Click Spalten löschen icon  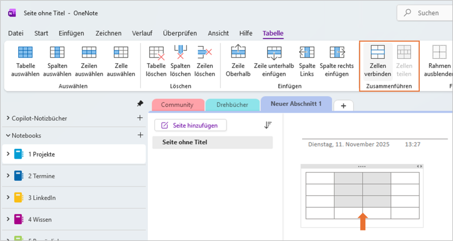(x=181, y=52)
